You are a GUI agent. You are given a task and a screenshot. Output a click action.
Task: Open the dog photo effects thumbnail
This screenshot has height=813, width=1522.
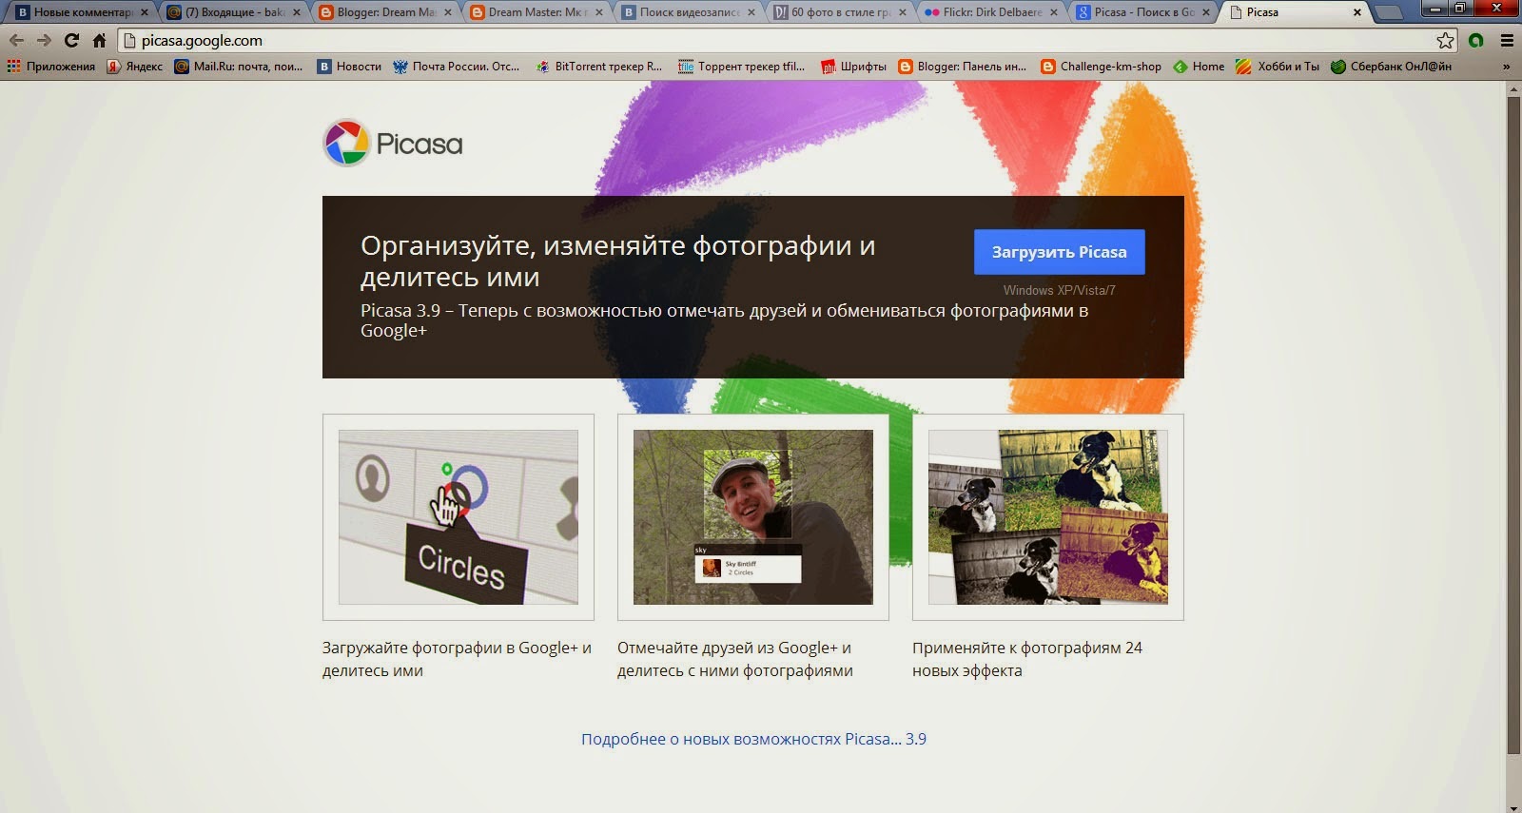pyautogui.click(x=1047, y=517)
